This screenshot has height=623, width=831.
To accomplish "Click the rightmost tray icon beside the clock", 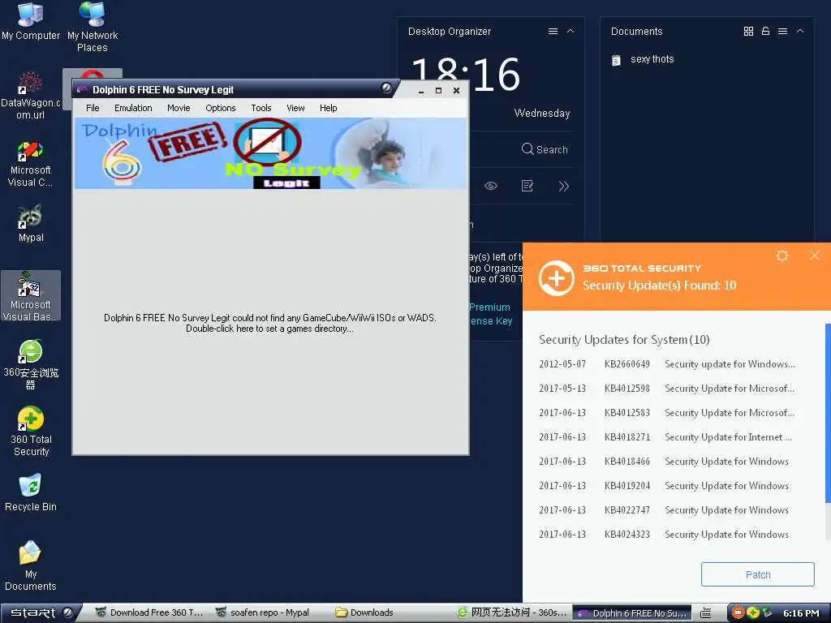I will tap(767, 612).
